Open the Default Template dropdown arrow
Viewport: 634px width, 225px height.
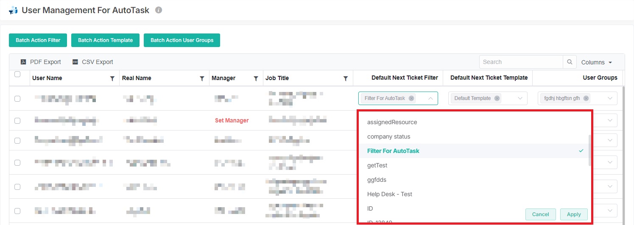pyautogui.click(x=520, y=98)
